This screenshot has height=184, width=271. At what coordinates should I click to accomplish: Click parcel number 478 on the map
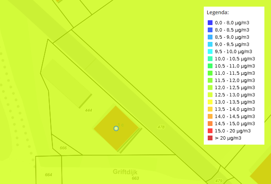point(161,127)
